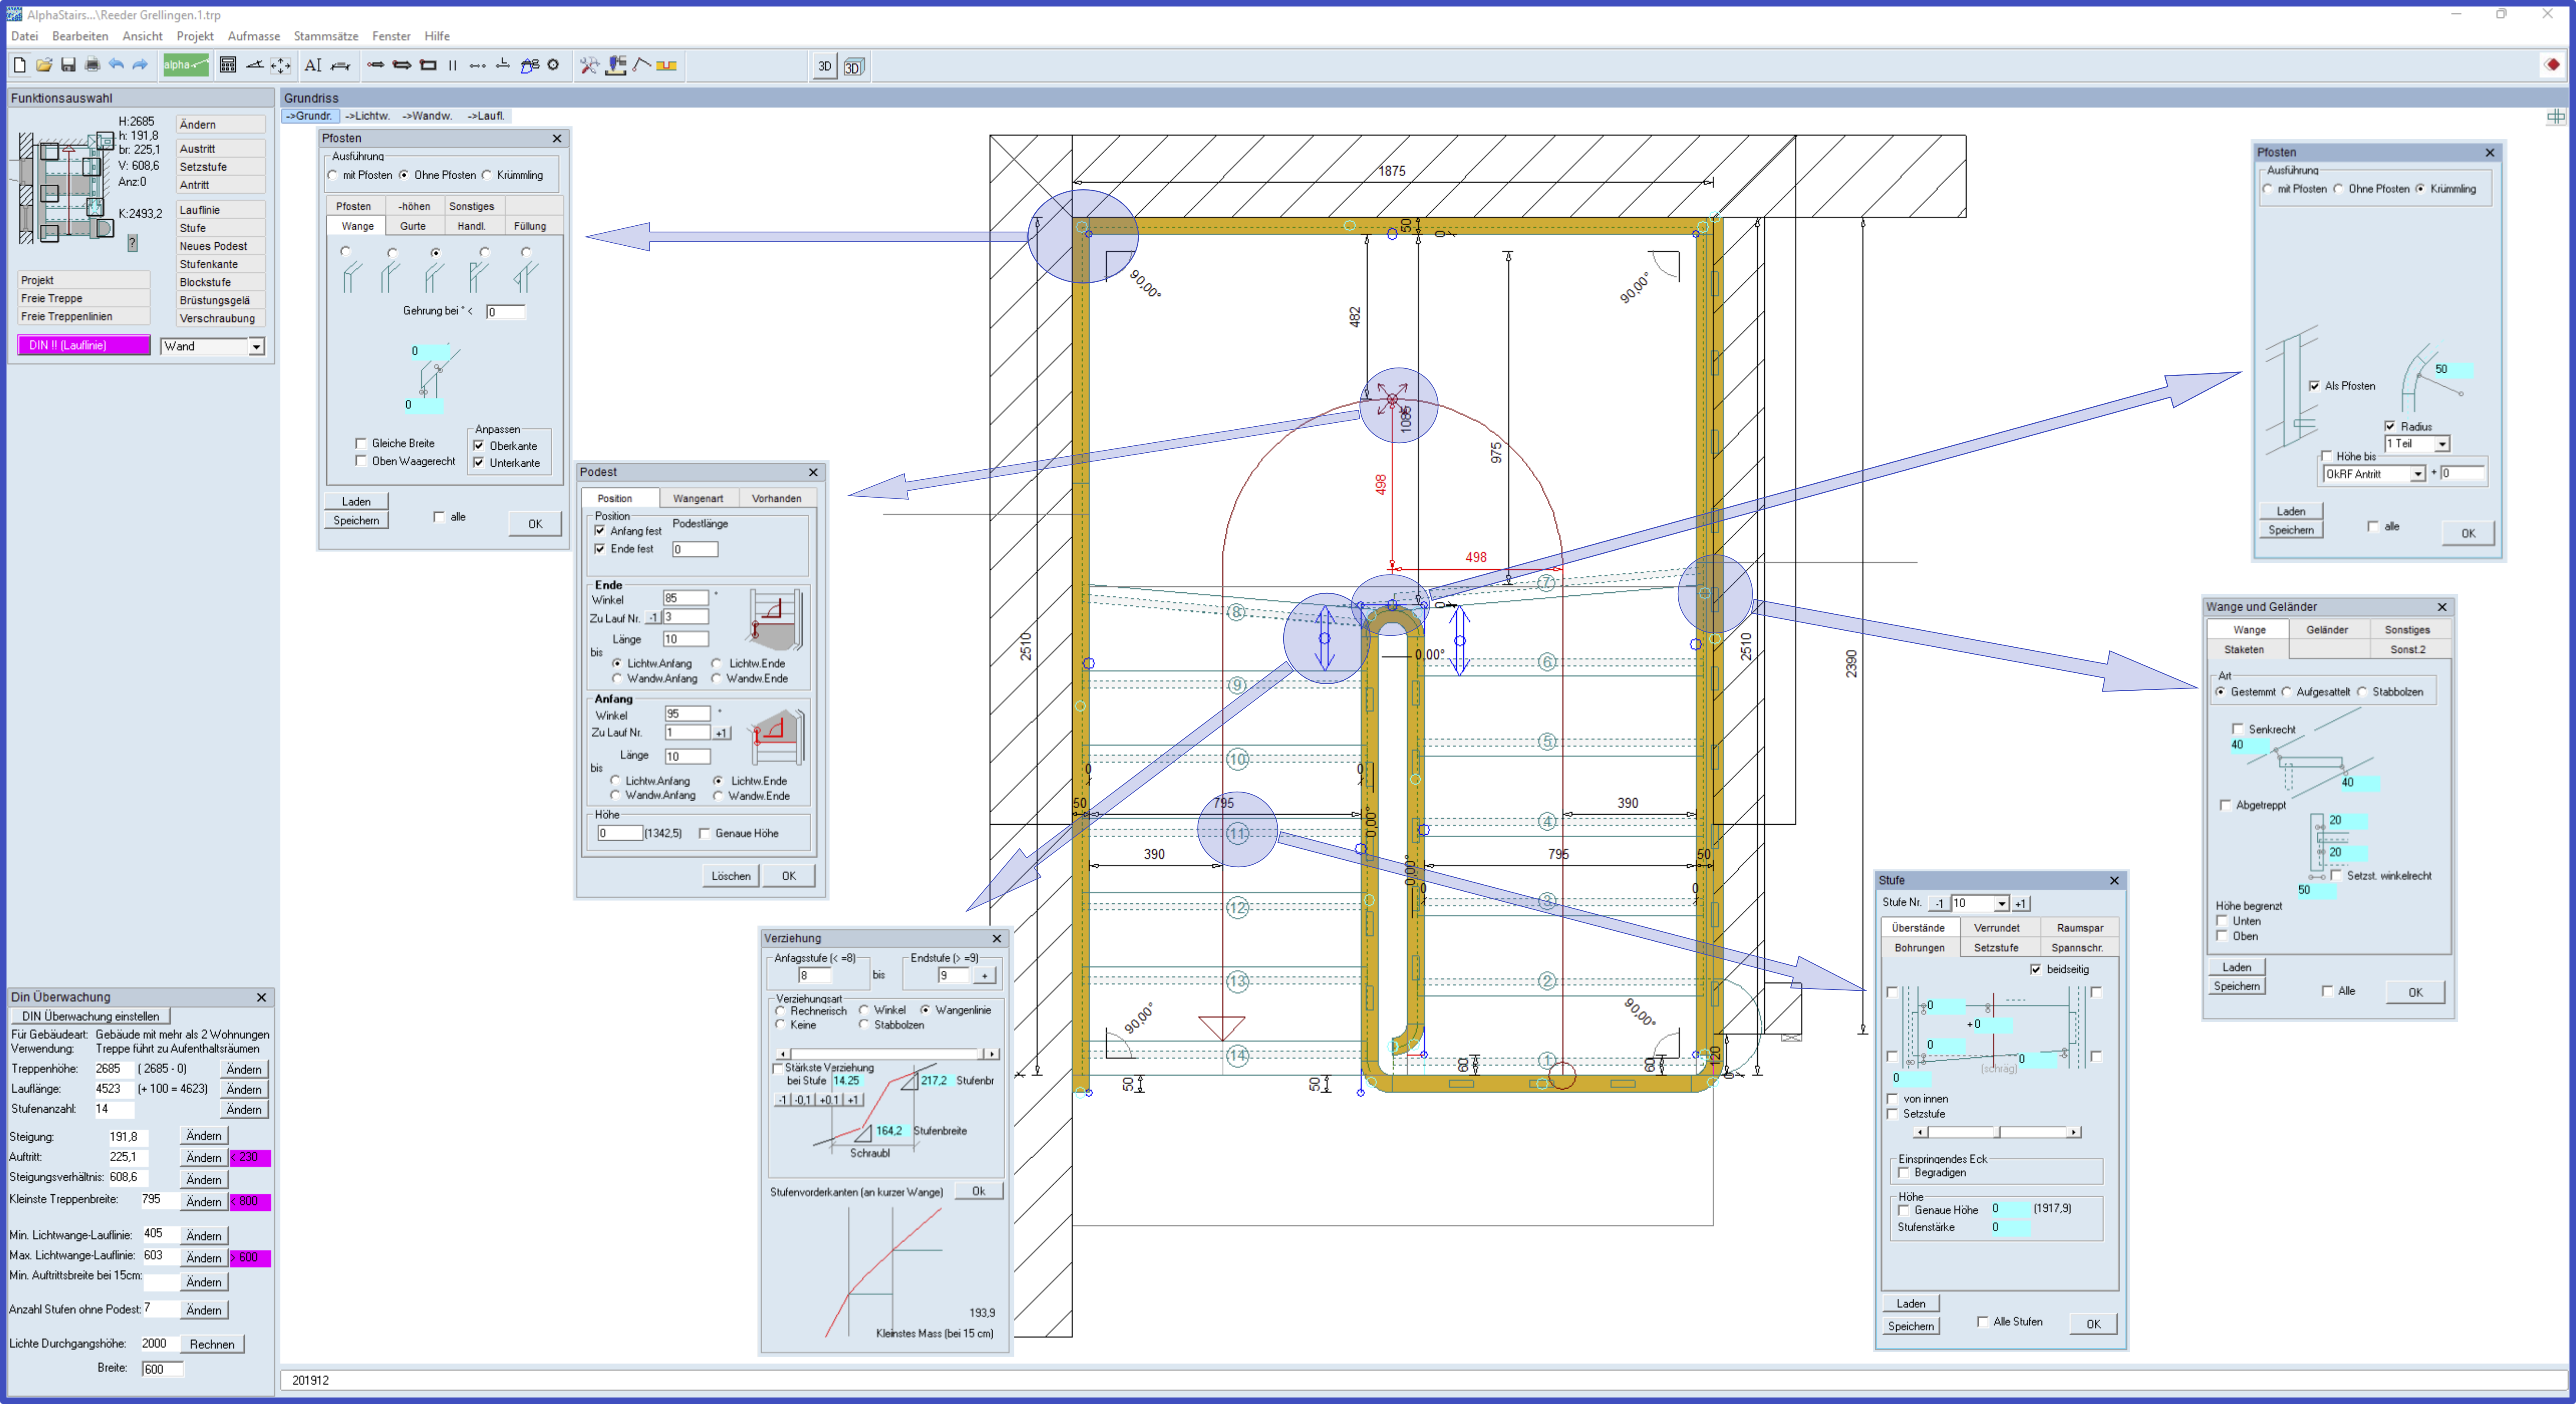The height and width of the screenshot is (1404, 2576).
Task: Select 'Aufgesattelt' radio in Wange und Geländer
Action: click(x=2287, y=692)
